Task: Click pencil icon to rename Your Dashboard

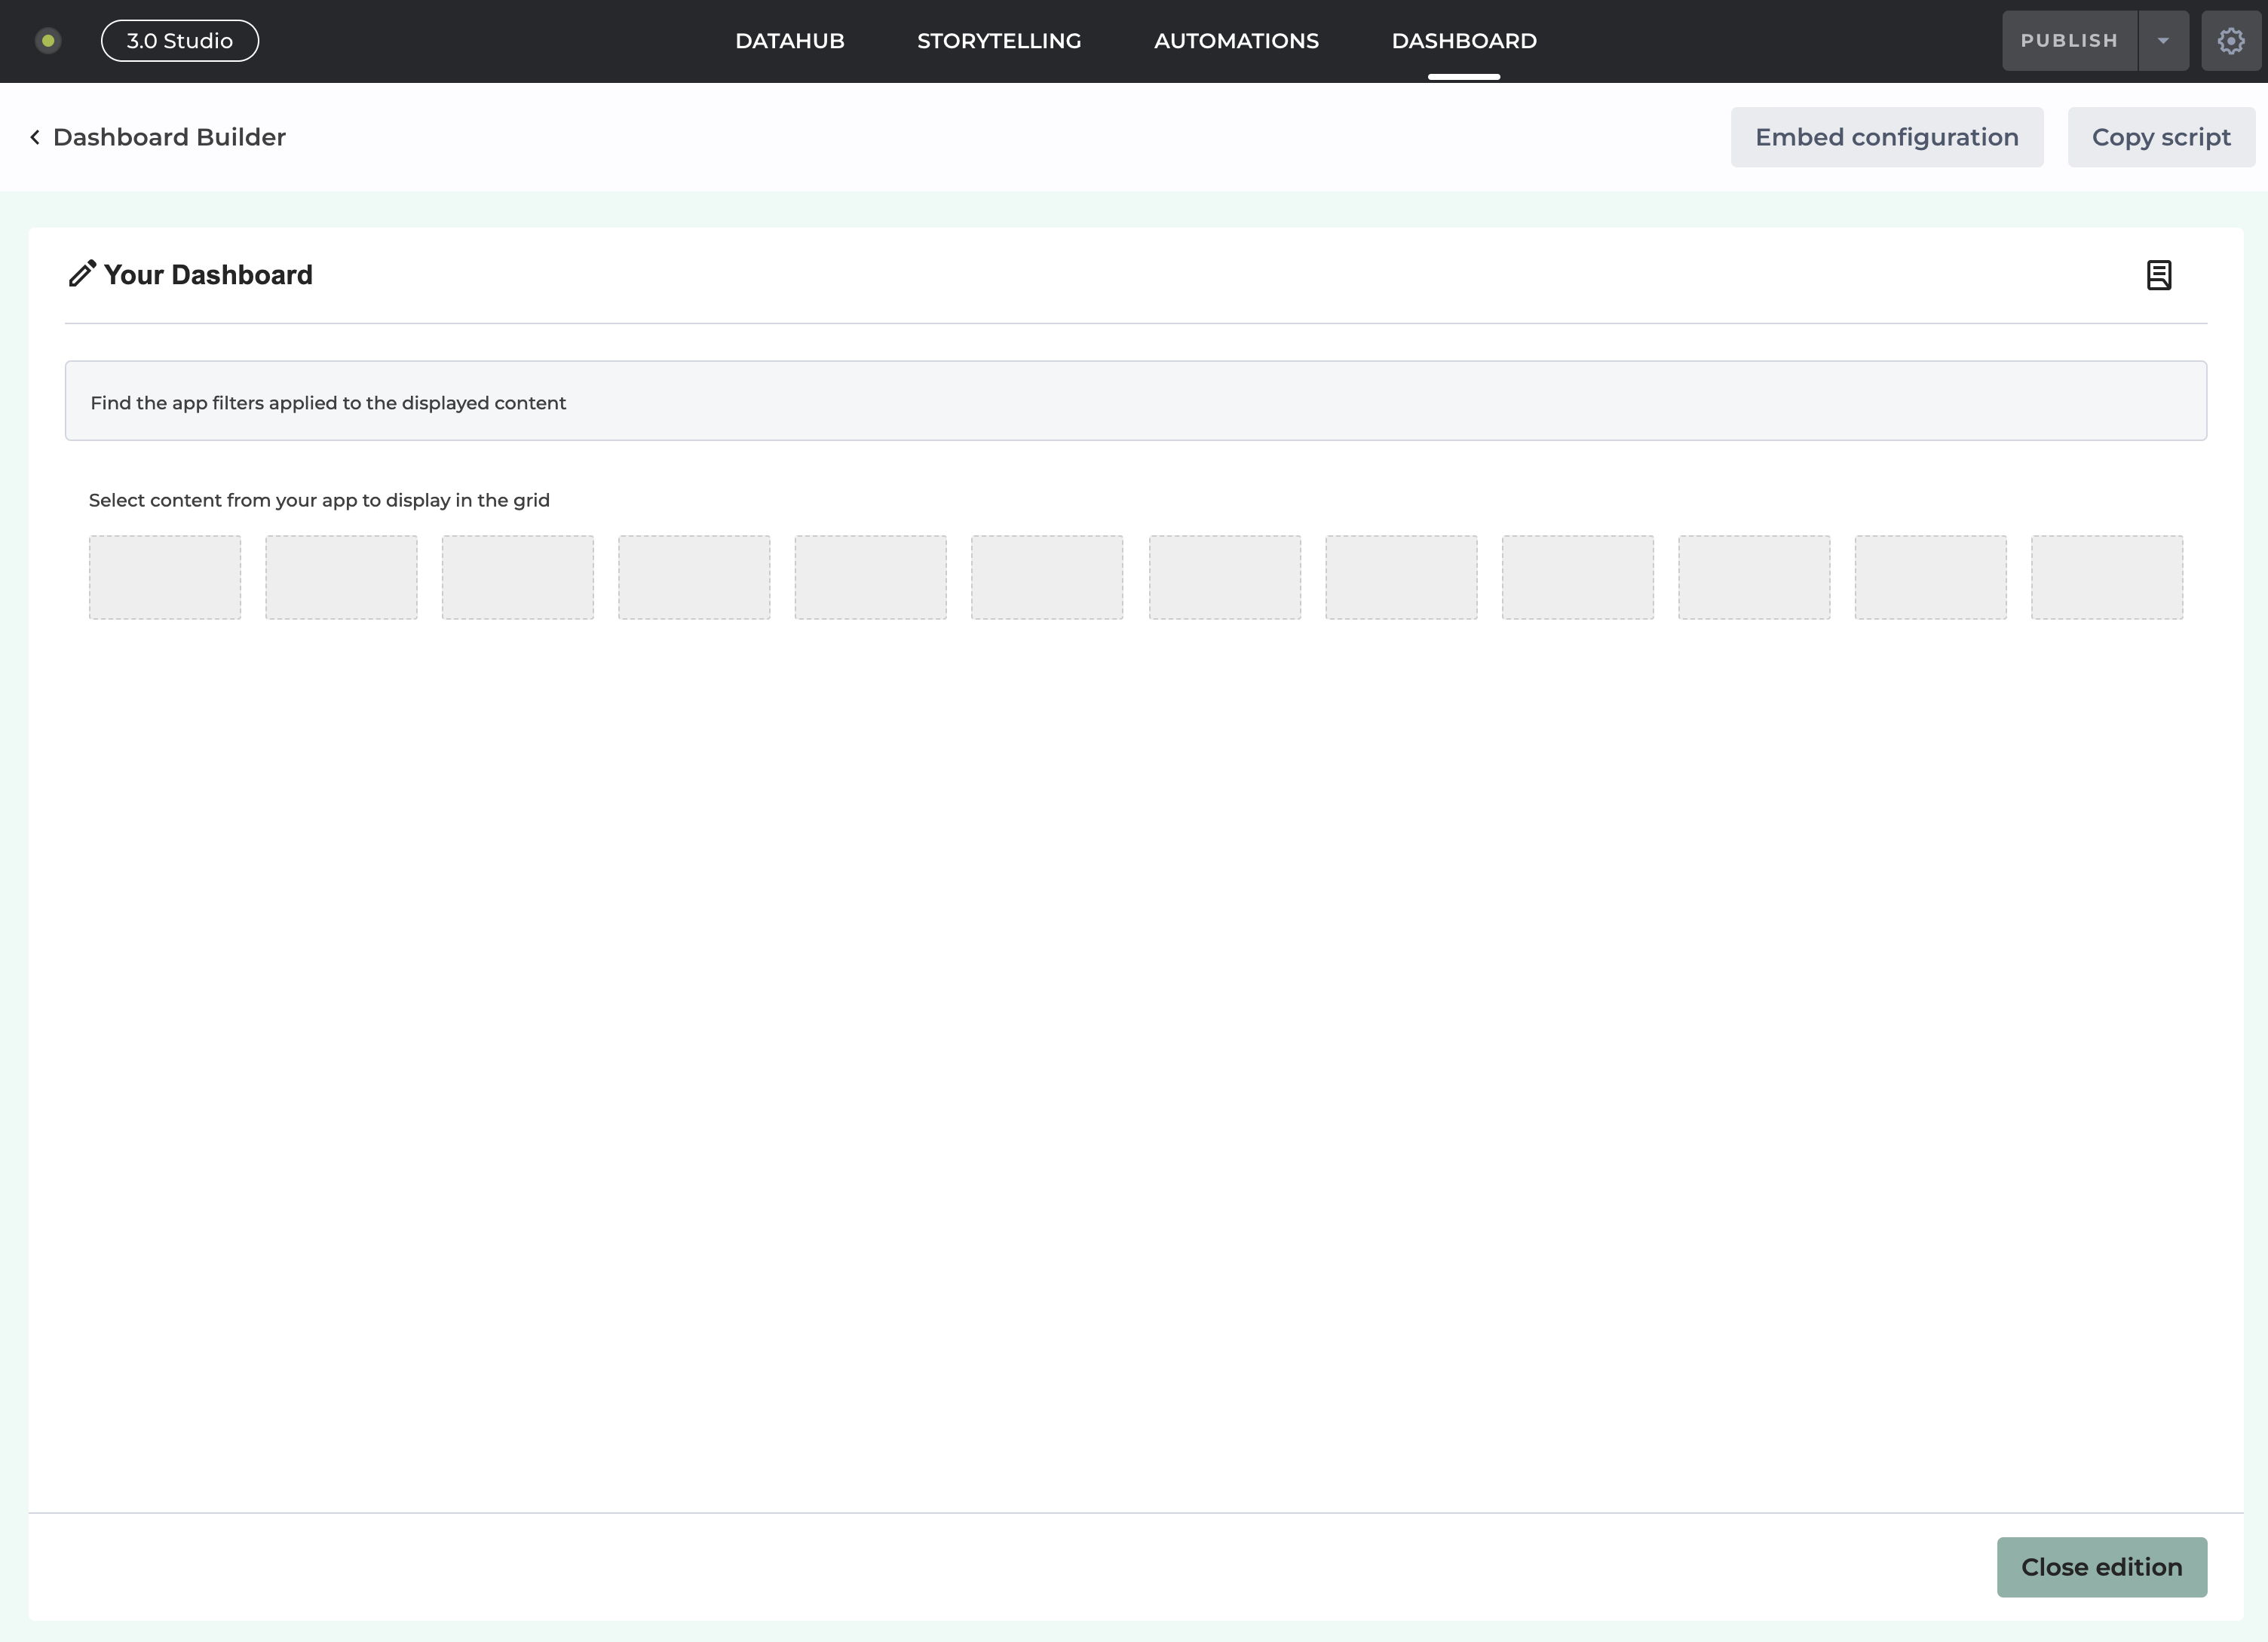Action: click(x=82, y=274)
